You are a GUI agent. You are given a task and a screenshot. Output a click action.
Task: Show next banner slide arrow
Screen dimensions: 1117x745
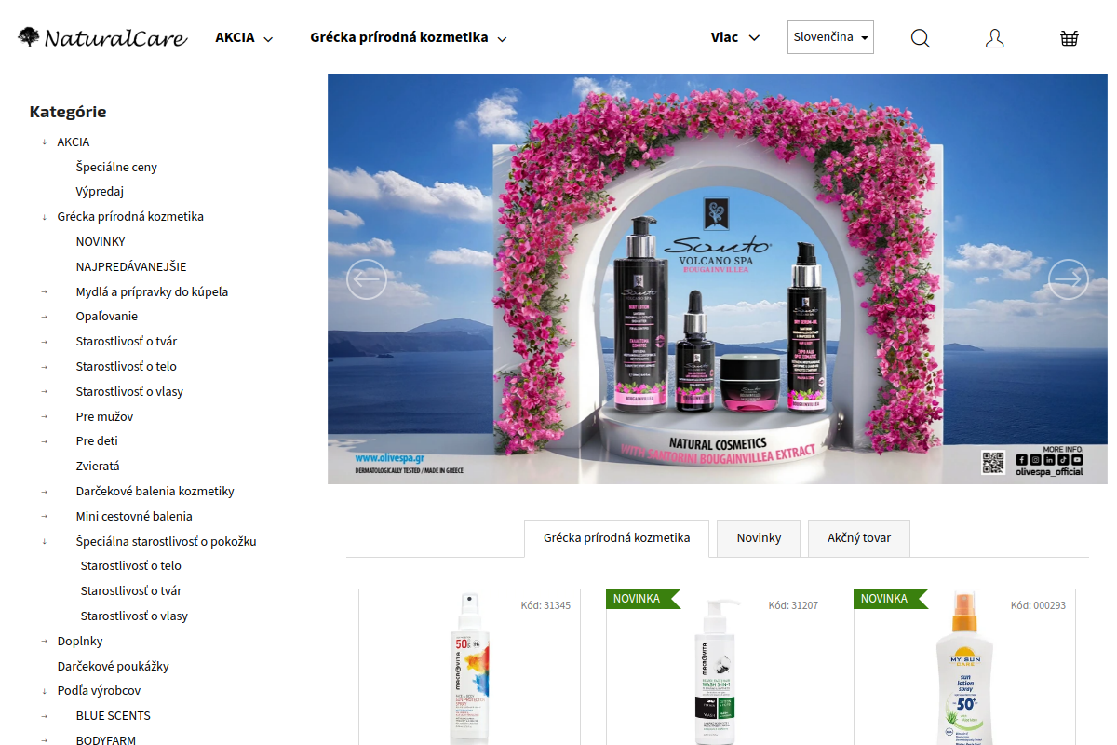(1069, 279)
